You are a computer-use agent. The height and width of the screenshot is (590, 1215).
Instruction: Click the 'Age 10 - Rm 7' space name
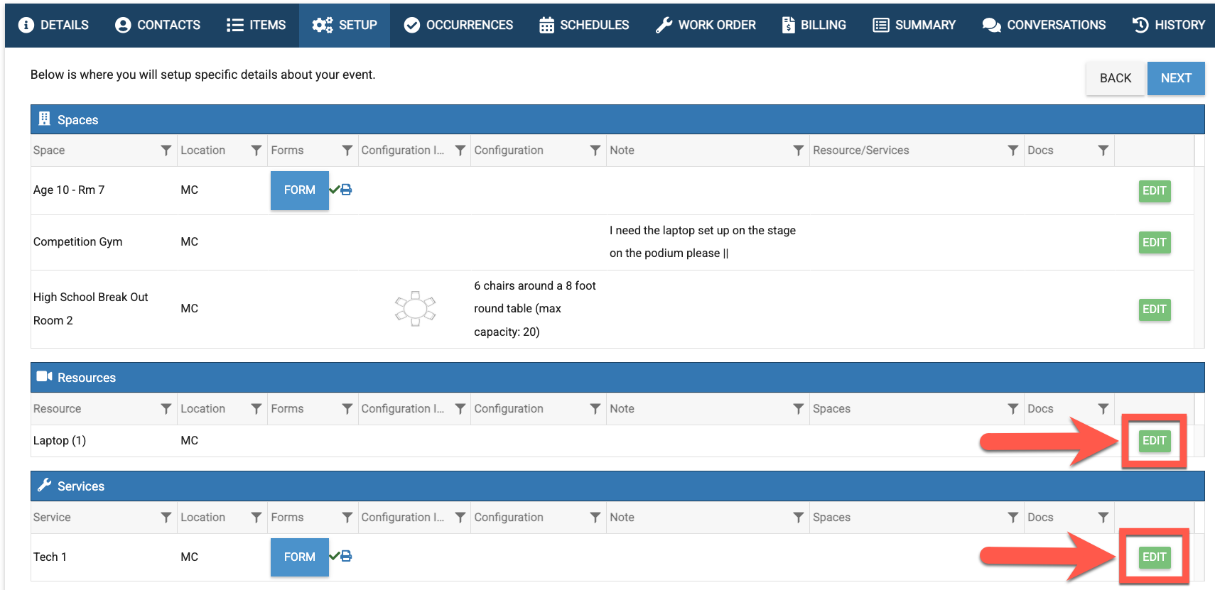[x=69, y=190]
